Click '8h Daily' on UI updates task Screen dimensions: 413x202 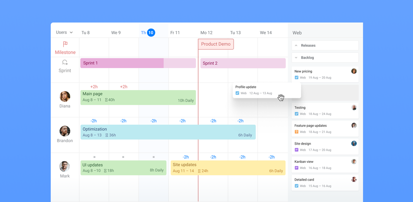click(157, 170)
